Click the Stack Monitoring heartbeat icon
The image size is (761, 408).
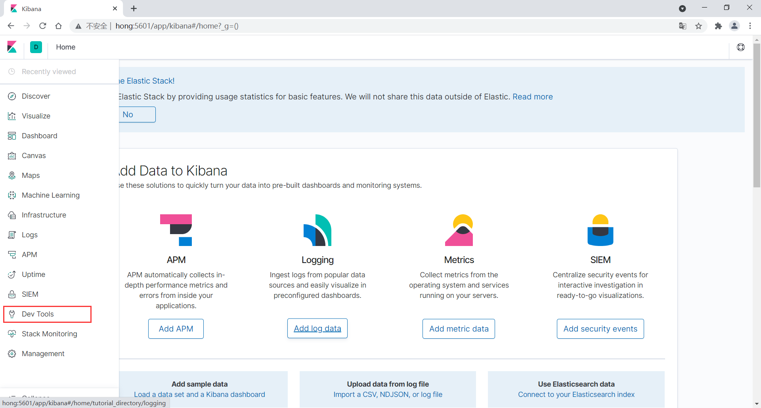point(12,334)
